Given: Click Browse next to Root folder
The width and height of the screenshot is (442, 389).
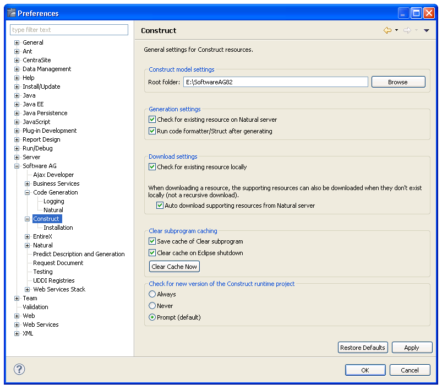Looking at the screenshot, I should click(x=398, y=82).
